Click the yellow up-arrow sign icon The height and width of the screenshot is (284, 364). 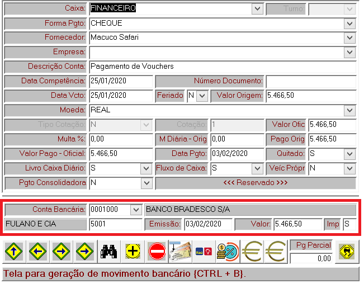tap(13, 252)
